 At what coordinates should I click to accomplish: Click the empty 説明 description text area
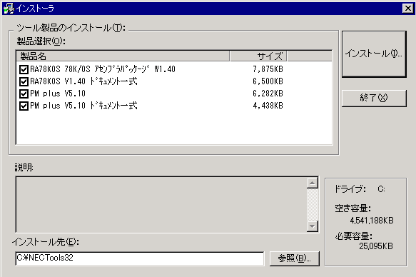point(161,205)
